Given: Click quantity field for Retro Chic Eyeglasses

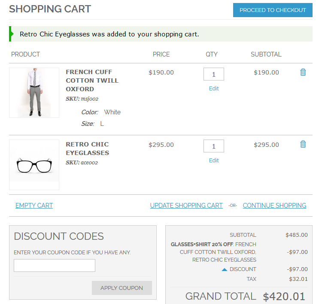Looking at the screenshot, I should click(x=214, y=146).
